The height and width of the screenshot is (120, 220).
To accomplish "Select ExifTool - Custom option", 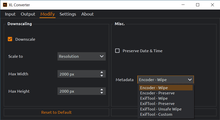I will click(x=156, y=114).
